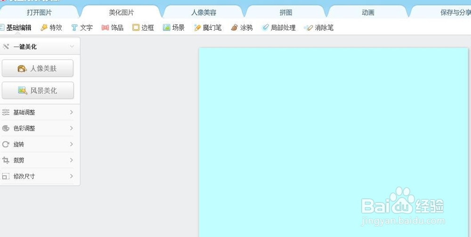Select the 文字 text tool icon
Screen dimensions: 471x237
[74, 28]
